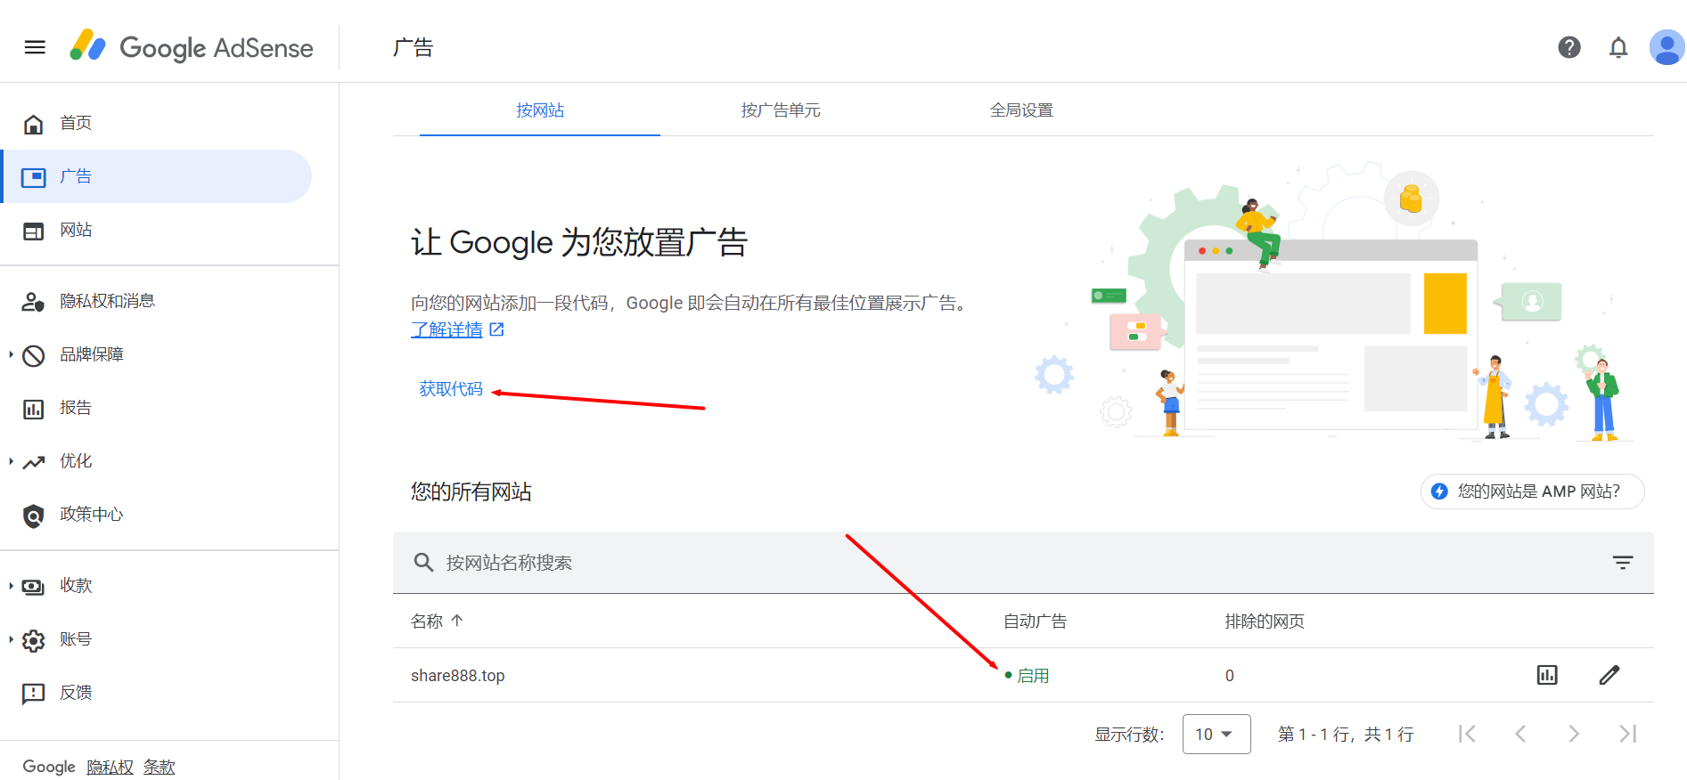The width and height of the screenshot is (1687, 780).
Task: Open the rows-per-page dropdown showing 10
Action: pyautogui.click(x=1216, y=734)
